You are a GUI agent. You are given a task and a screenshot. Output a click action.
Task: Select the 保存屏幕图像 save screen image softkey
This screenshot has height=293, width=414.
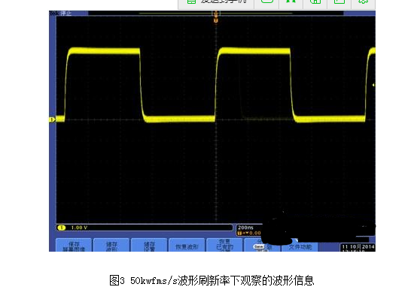point(74,246)
